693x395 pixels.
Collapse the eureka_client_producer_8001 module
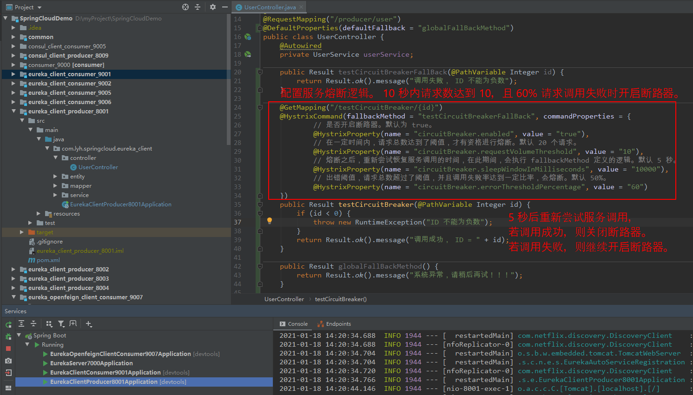(x=13, y=112)
